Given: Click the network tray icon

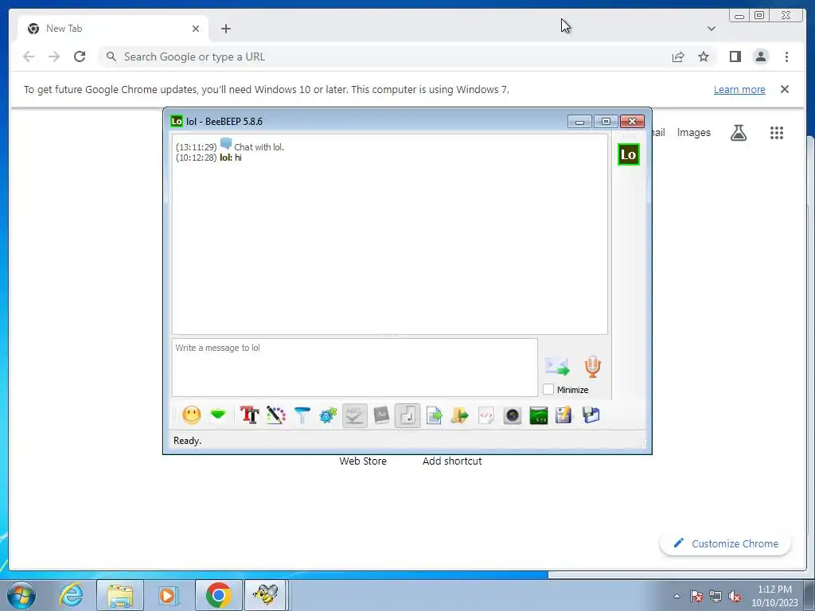Looking at the screenshot, I should tap(716, 597).
